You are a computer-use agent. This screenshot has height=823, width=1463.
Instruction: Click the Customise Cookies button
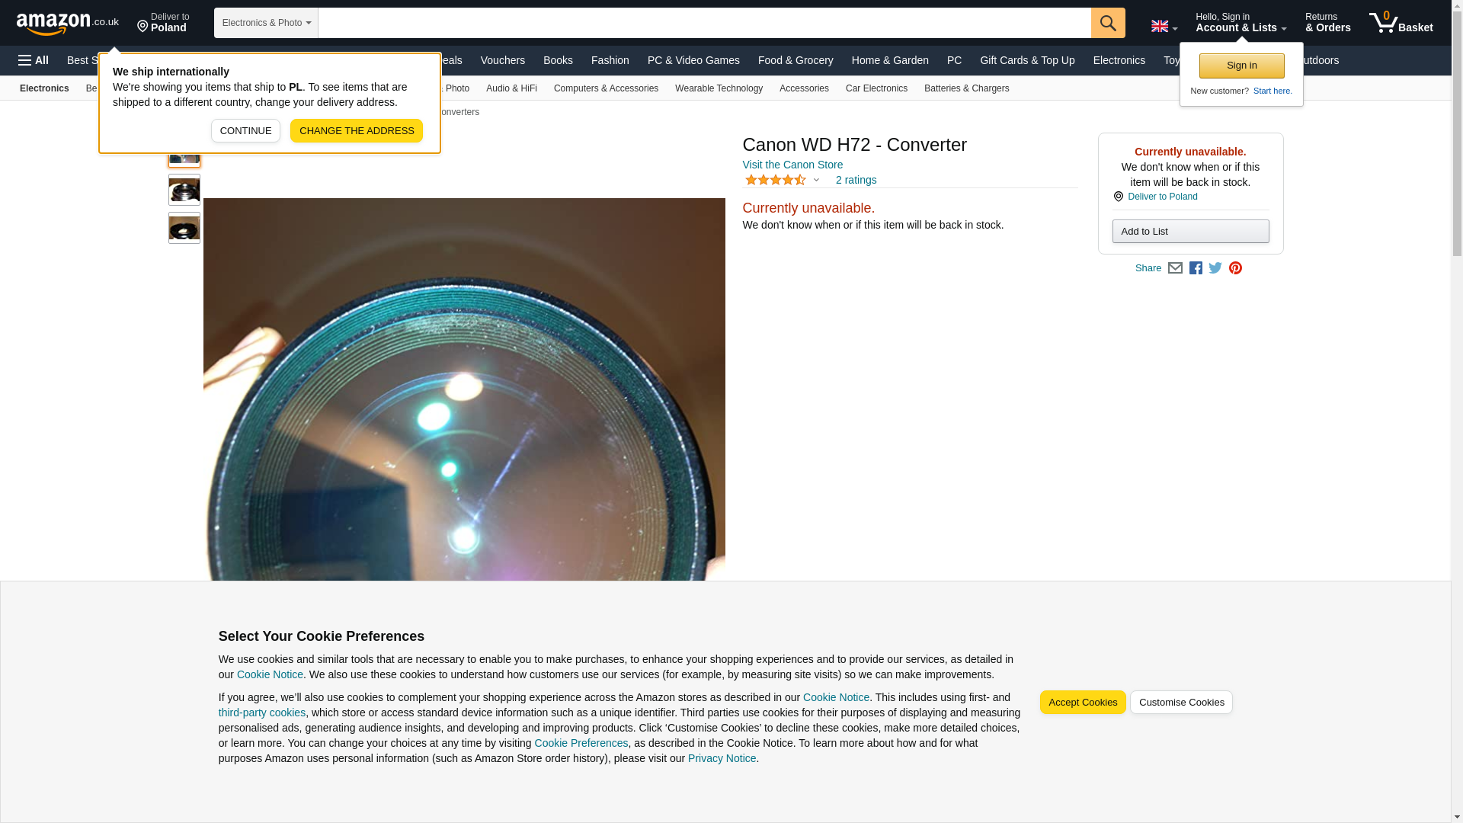[x=1181, y=703]
